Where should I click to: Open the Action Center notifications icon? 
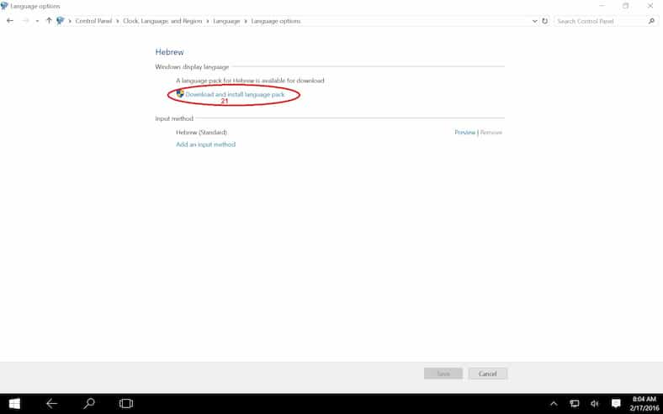coord(616,404)
